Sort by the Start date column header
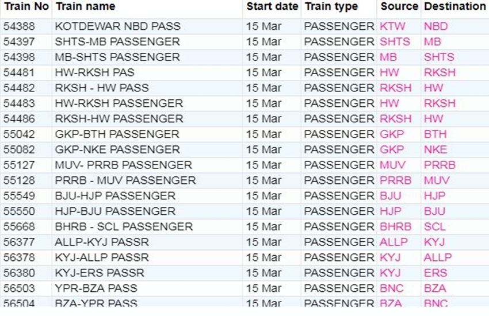 click(x=272, y=7)
